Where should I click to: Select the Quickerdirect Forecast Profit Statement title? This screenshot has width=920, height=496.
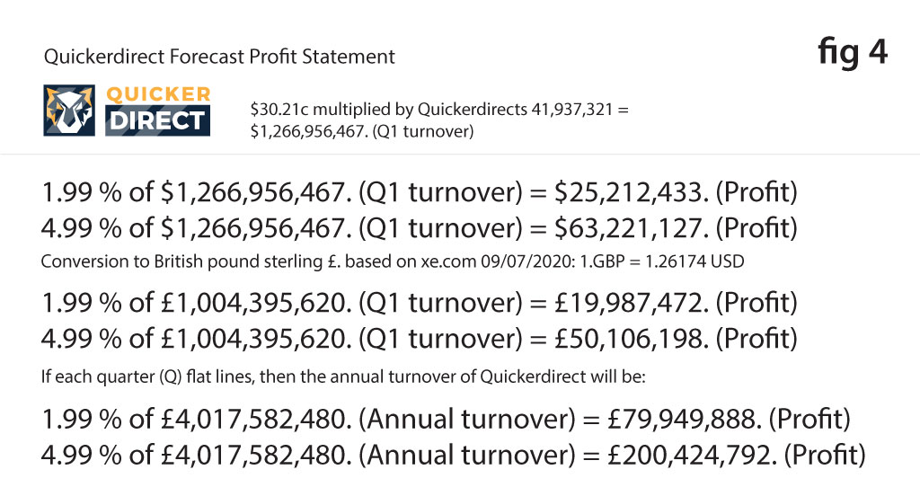pos(219,58)
